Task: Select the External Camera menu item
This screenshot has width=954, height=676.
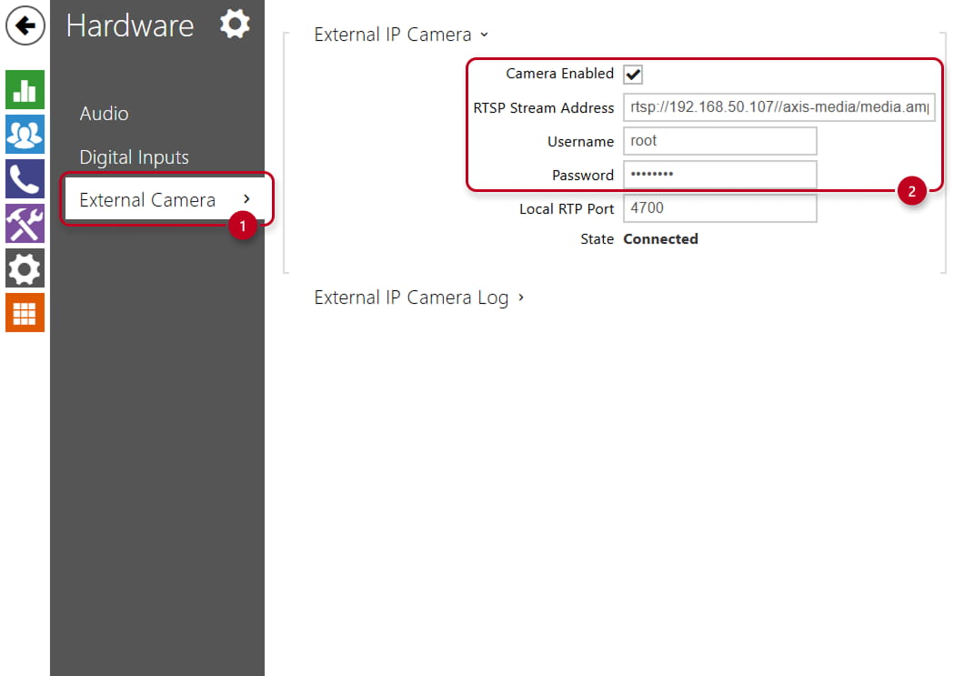Action: [x=165, y=199]
